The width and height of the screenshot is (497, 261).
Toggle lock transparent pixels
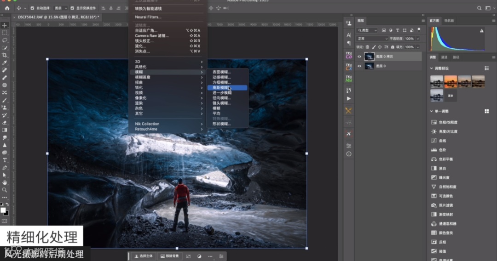[367, 47]
